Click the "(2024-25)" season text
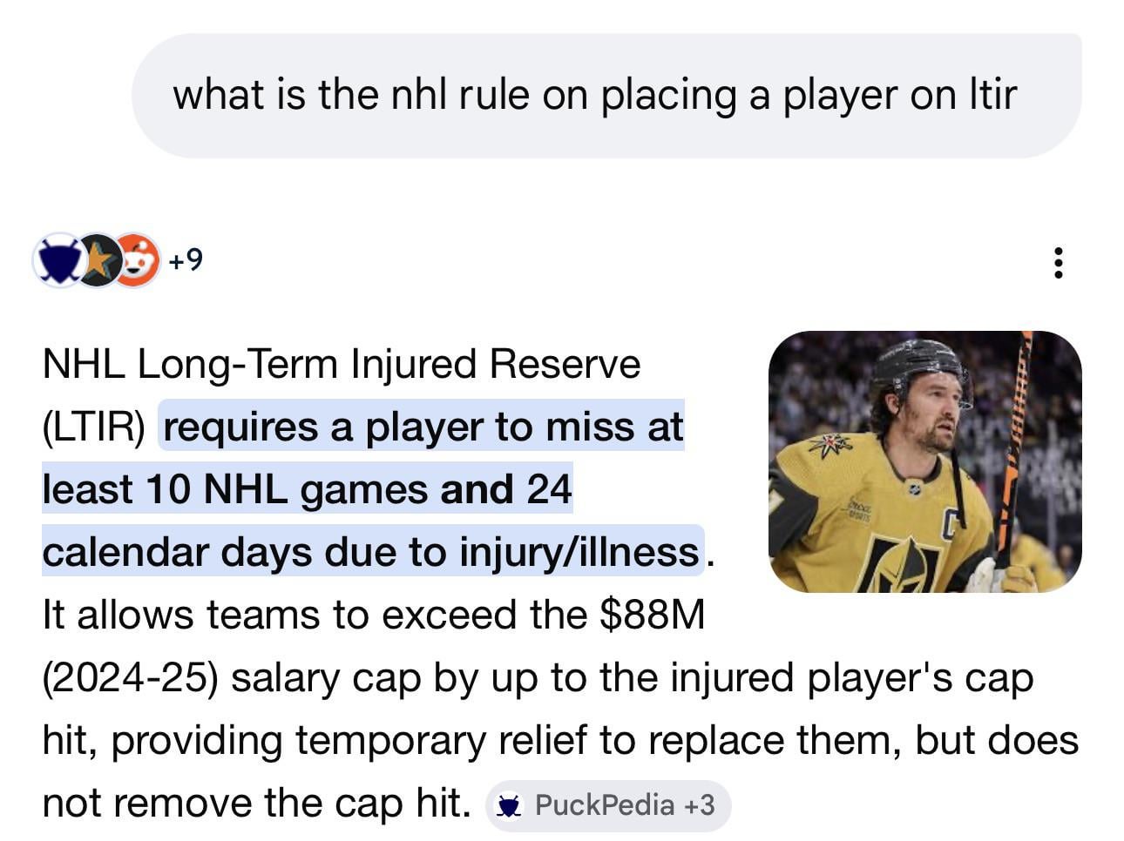 coord(129,677)
